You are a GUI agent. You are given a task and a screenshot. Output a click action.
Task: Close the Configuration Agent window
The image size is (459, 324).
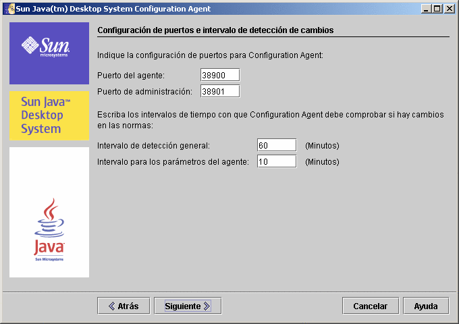coord(449,9)
